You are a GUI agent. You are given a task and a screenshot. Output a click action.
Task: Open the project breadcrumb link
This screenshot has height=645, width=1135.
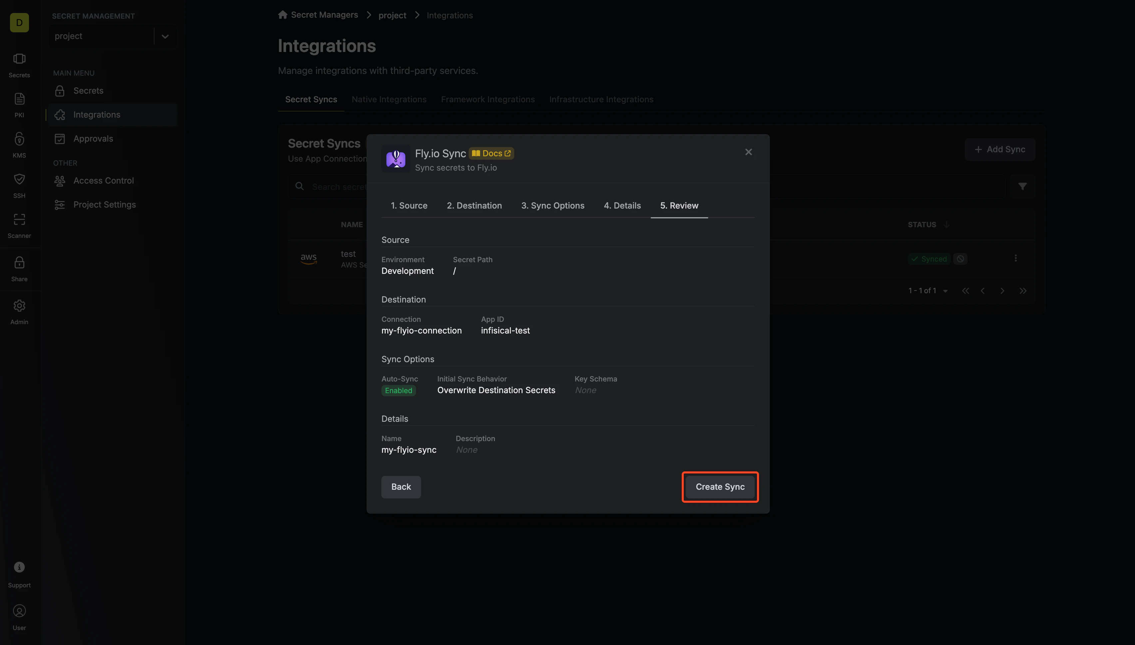(392, 15)
